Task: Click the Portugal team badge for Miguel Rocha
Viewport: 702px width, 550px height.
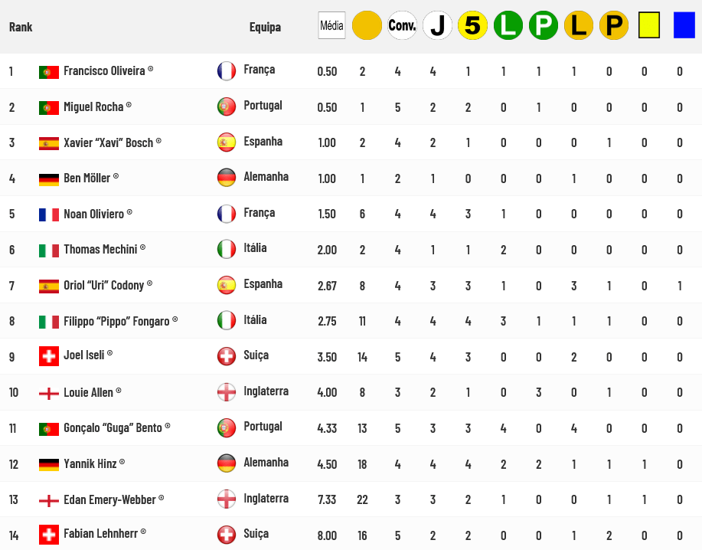Action: coord(227,107)
